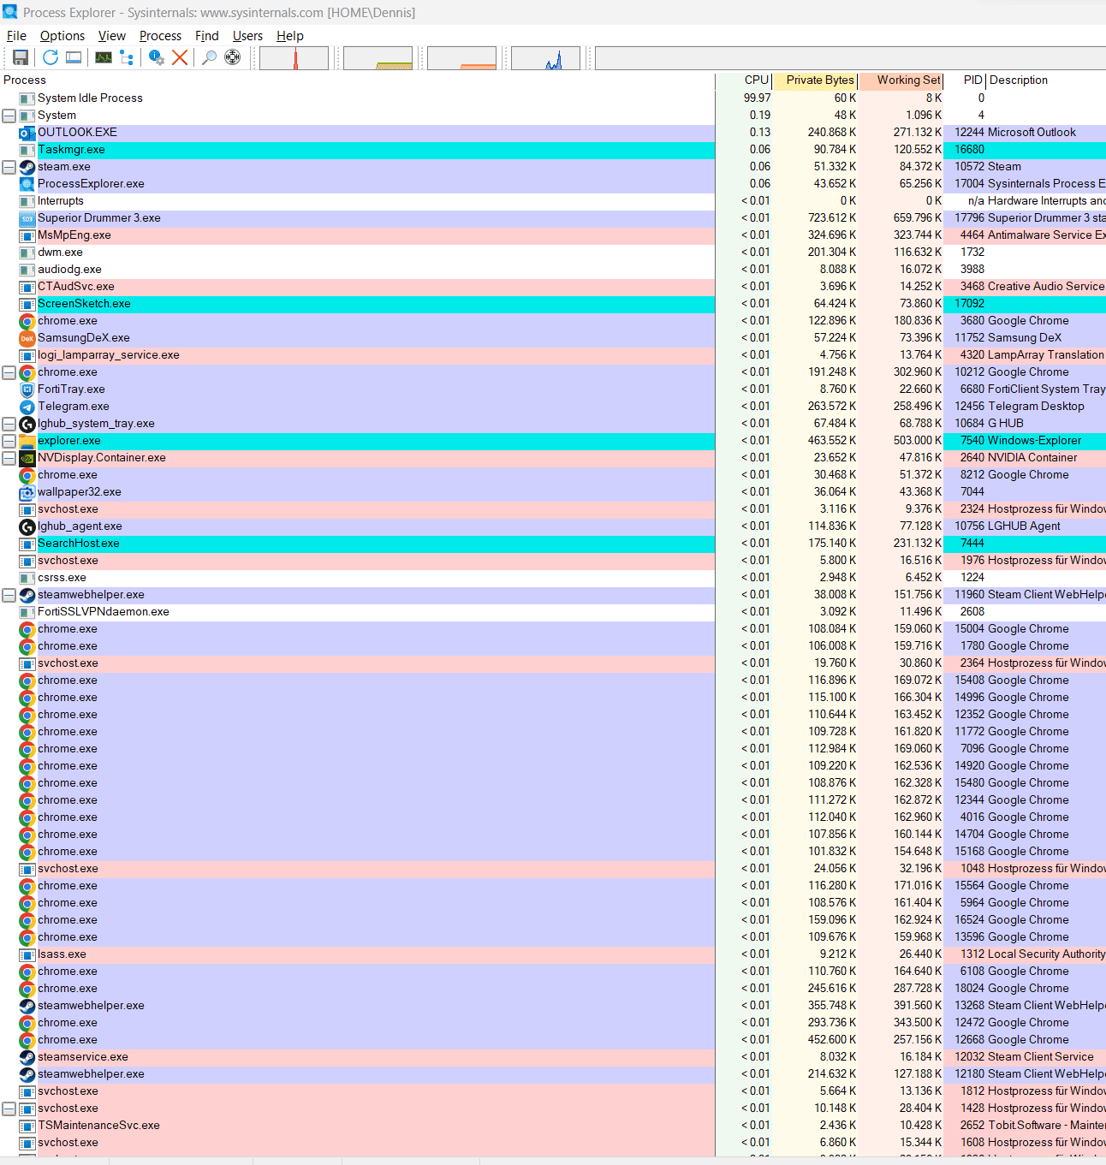The image size is (1106, 1165).
Task: Select the System Idle Process row
Action: tap(553, 98)
